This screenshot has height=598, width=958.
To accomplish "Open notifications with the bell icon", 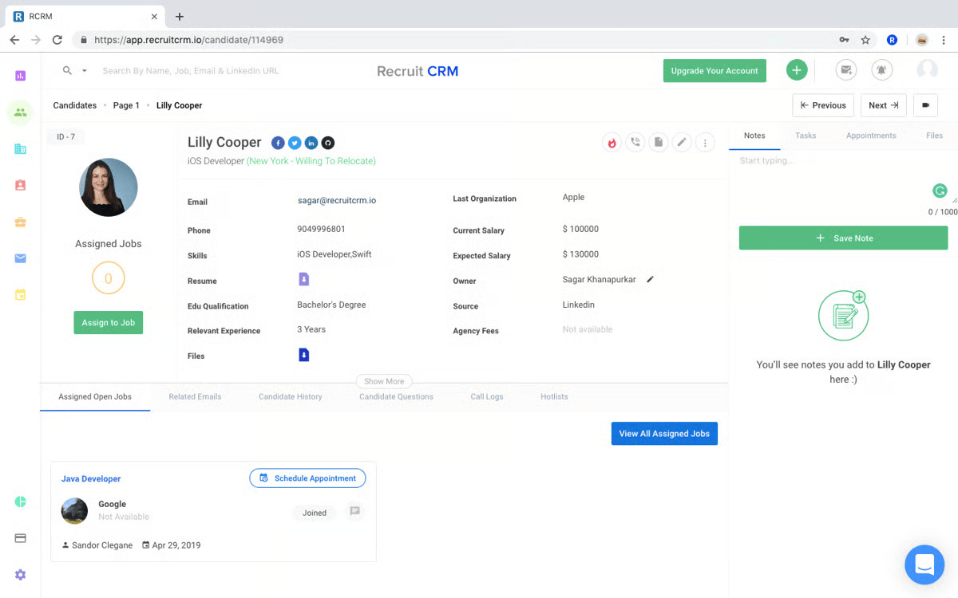I will [x=881, y=70].
